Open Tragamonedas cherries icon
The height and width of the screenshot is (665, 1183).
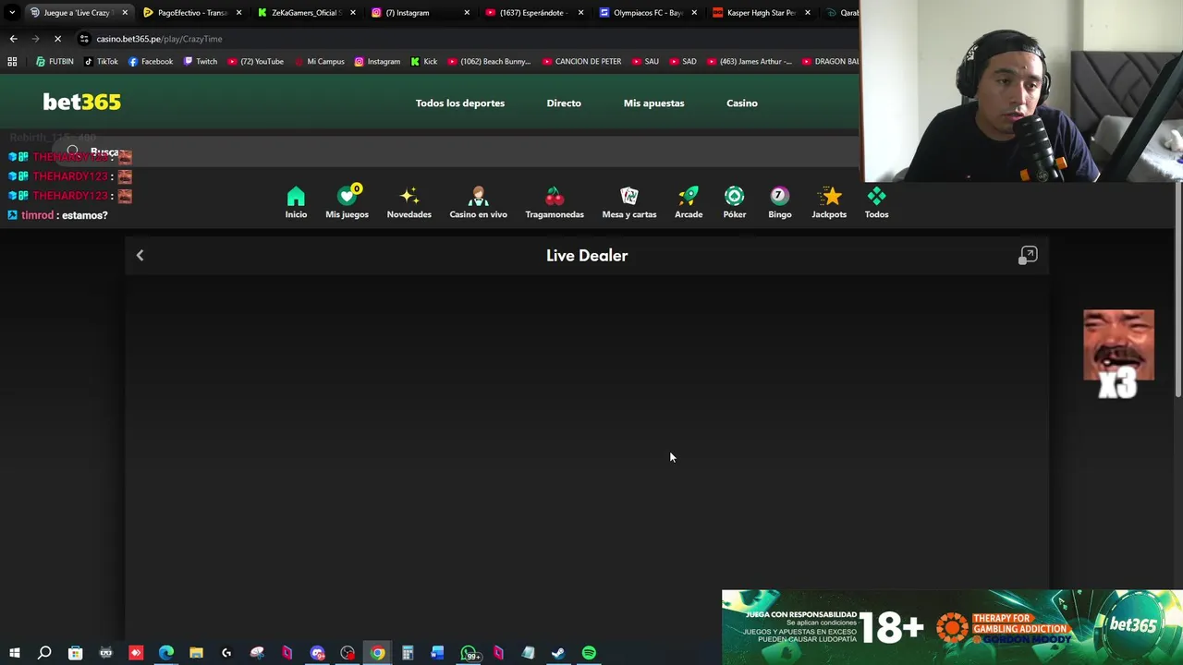click(x=555, y=202)
